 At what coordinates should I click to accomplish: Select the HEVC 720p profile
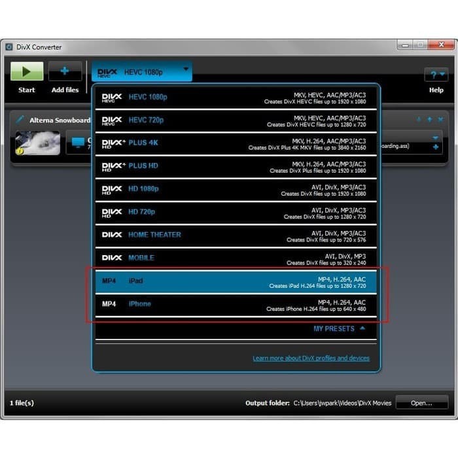236,121
